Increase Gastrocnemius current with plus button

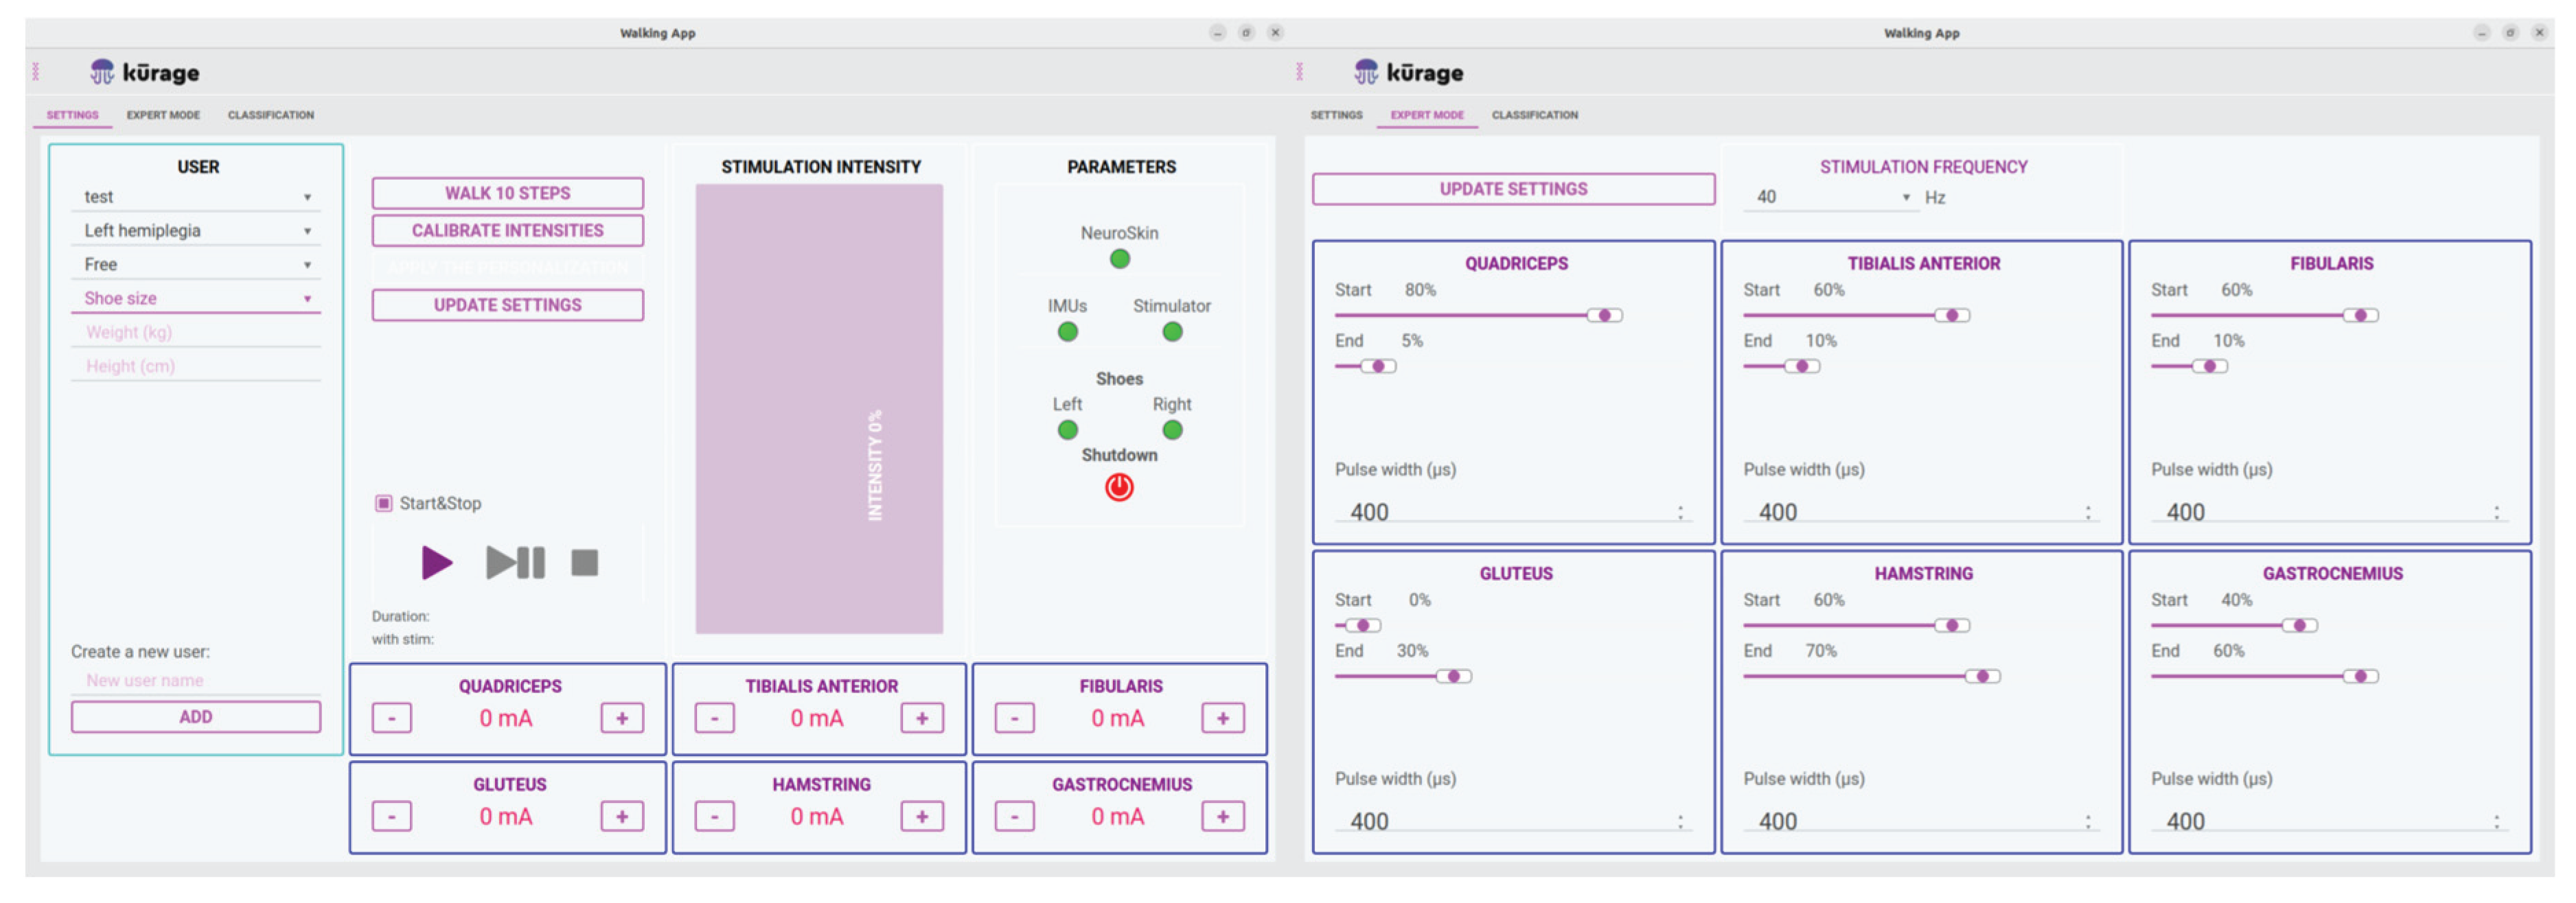(1222, 816)
